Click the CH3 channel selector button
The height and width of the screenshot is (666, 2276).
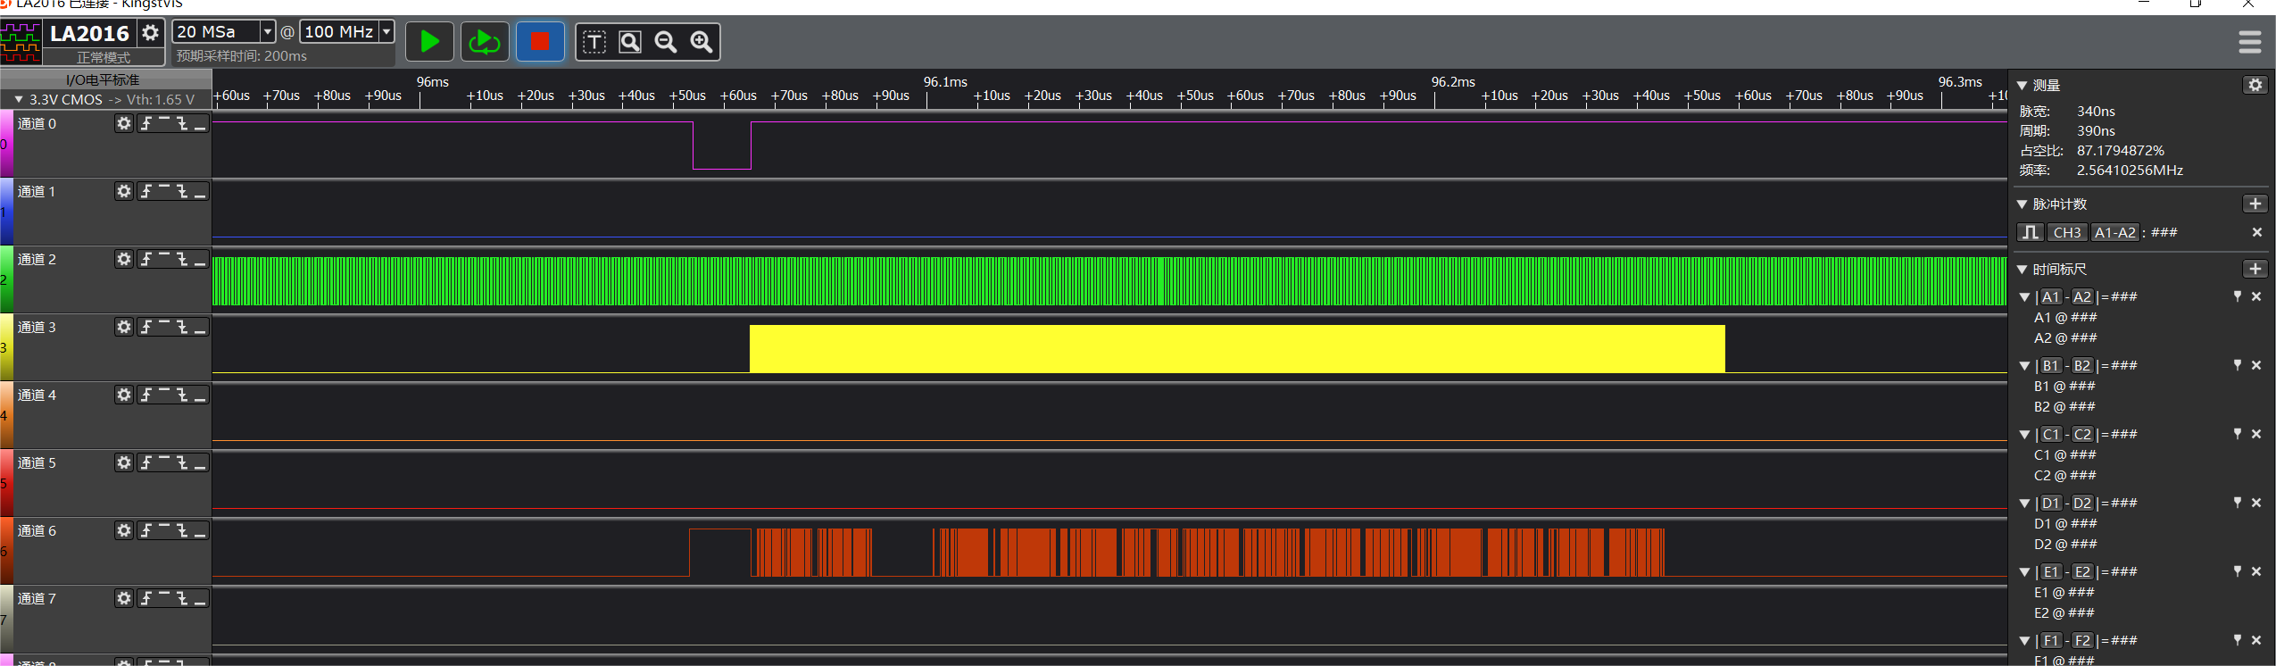(2067, 232)
